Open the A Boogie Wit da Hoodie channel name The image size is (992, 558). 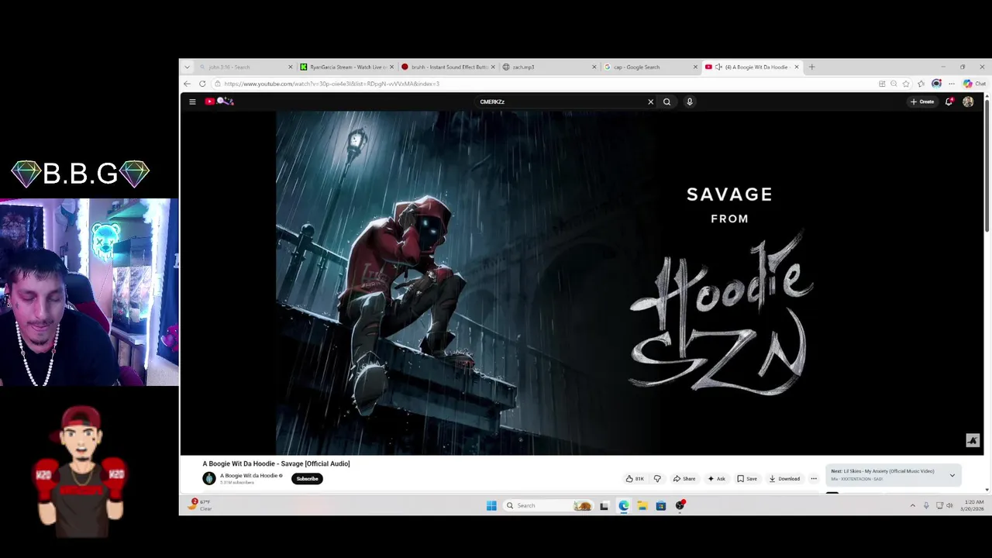(x=249, y=476)
